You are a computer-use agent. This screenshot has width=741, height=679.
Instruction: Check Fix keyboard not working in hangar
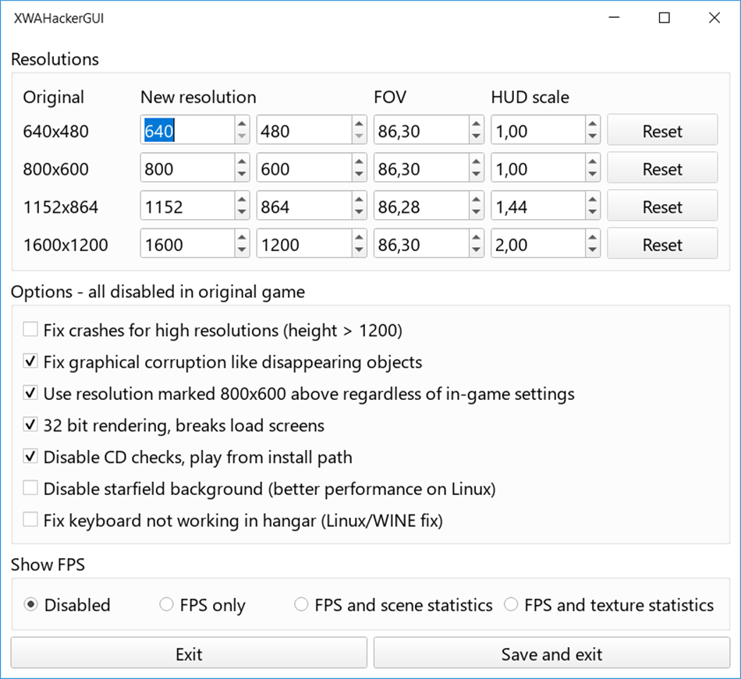tap(30, 519)
